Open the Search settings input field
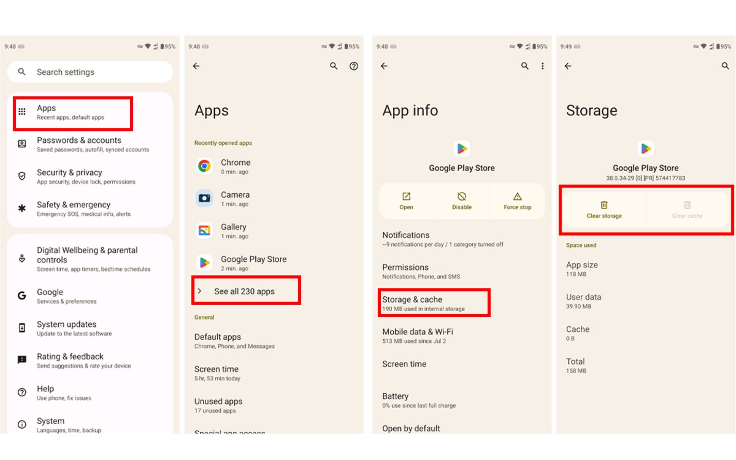The image size is (736, 460). 90,71
